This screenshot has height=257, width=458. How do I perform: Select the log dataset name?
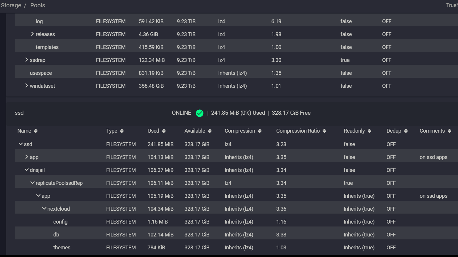(x=39, y=21)
